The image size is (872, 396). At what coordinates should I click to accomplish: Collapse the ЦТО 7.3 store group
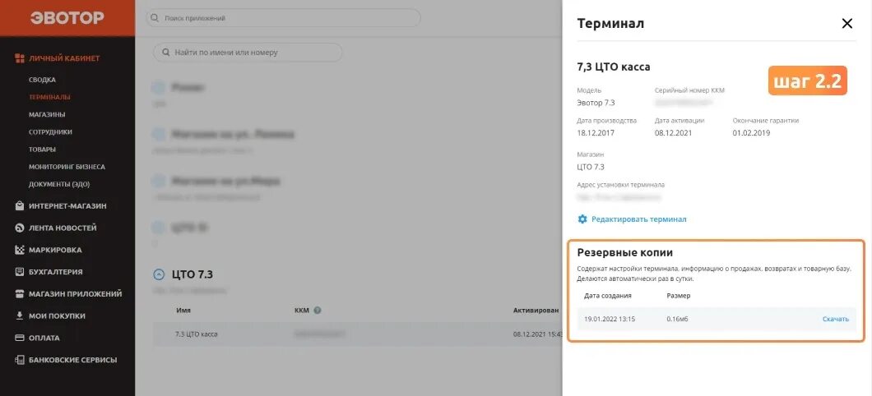click(x=160, y=274)
